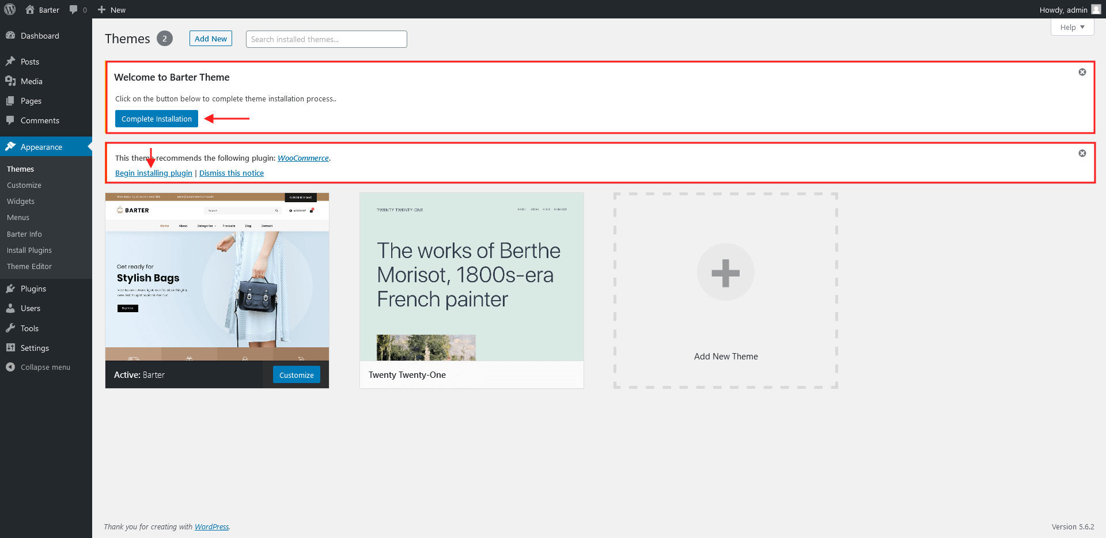The width and height of the screenshot is (1106, 538).
Task: Click the Add New button beside Themes
Action: (x=211, y=39)
